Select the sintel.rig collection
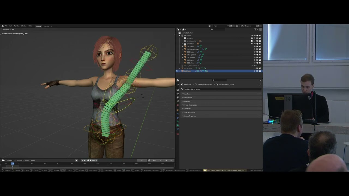Viewport: 349px width, 196px height. [190, 38]
